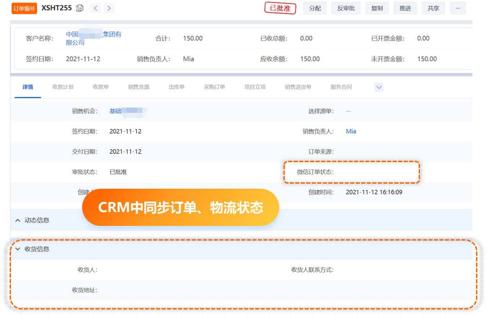Click the 分配 button

pyautogui.click(x=315, y=8)
